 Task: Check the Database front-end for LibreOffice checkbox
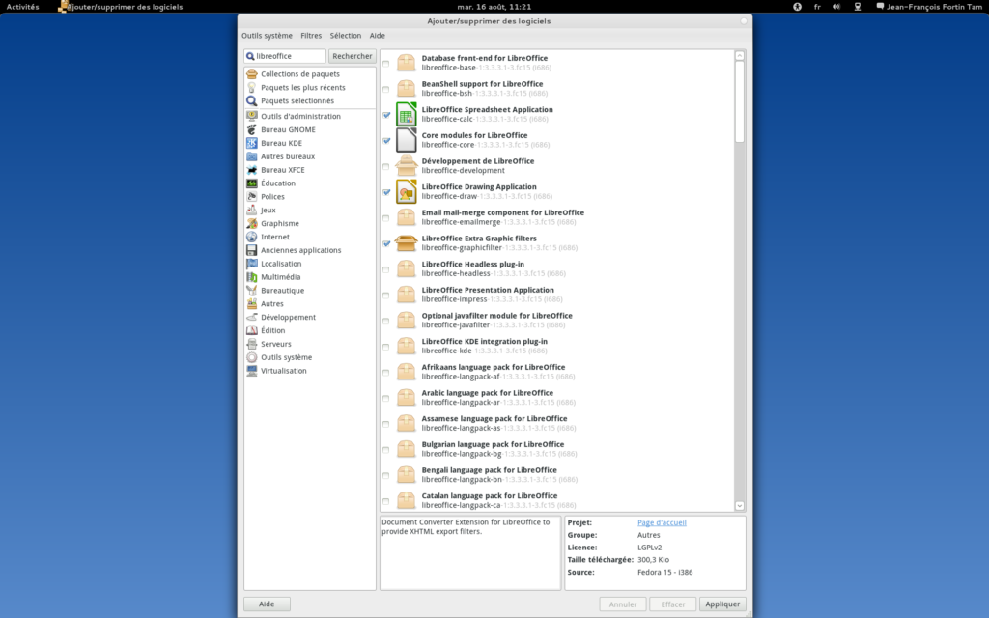(x=386, y=63)
